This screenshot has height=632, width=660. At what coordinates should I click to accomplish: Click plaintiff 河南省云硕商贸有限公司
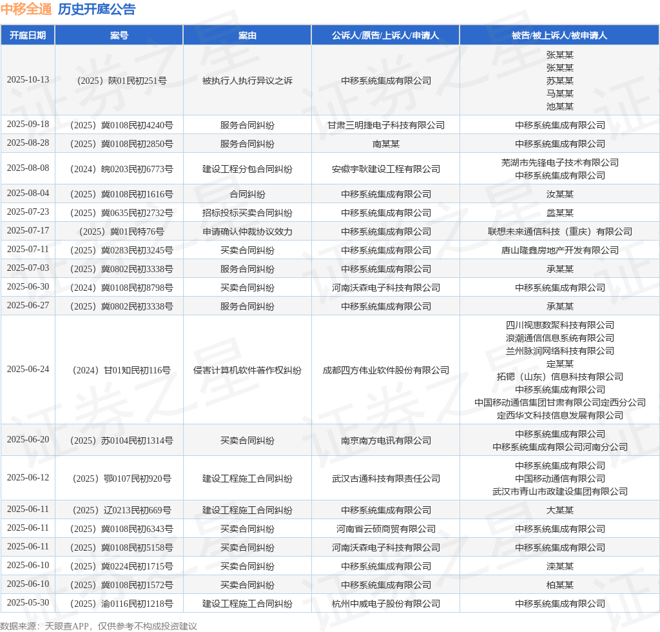(x=386, y=529)
